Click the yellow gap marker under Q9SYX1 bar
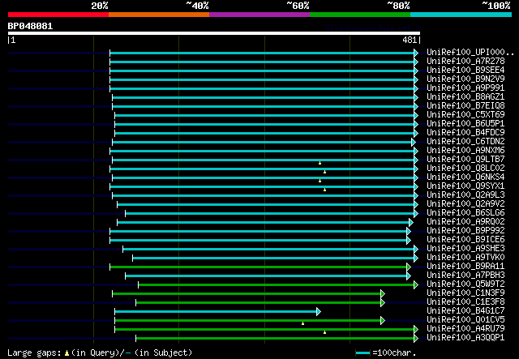Viewport: 519px width, 359px height. pyautogui.click(x=324, y=190)
